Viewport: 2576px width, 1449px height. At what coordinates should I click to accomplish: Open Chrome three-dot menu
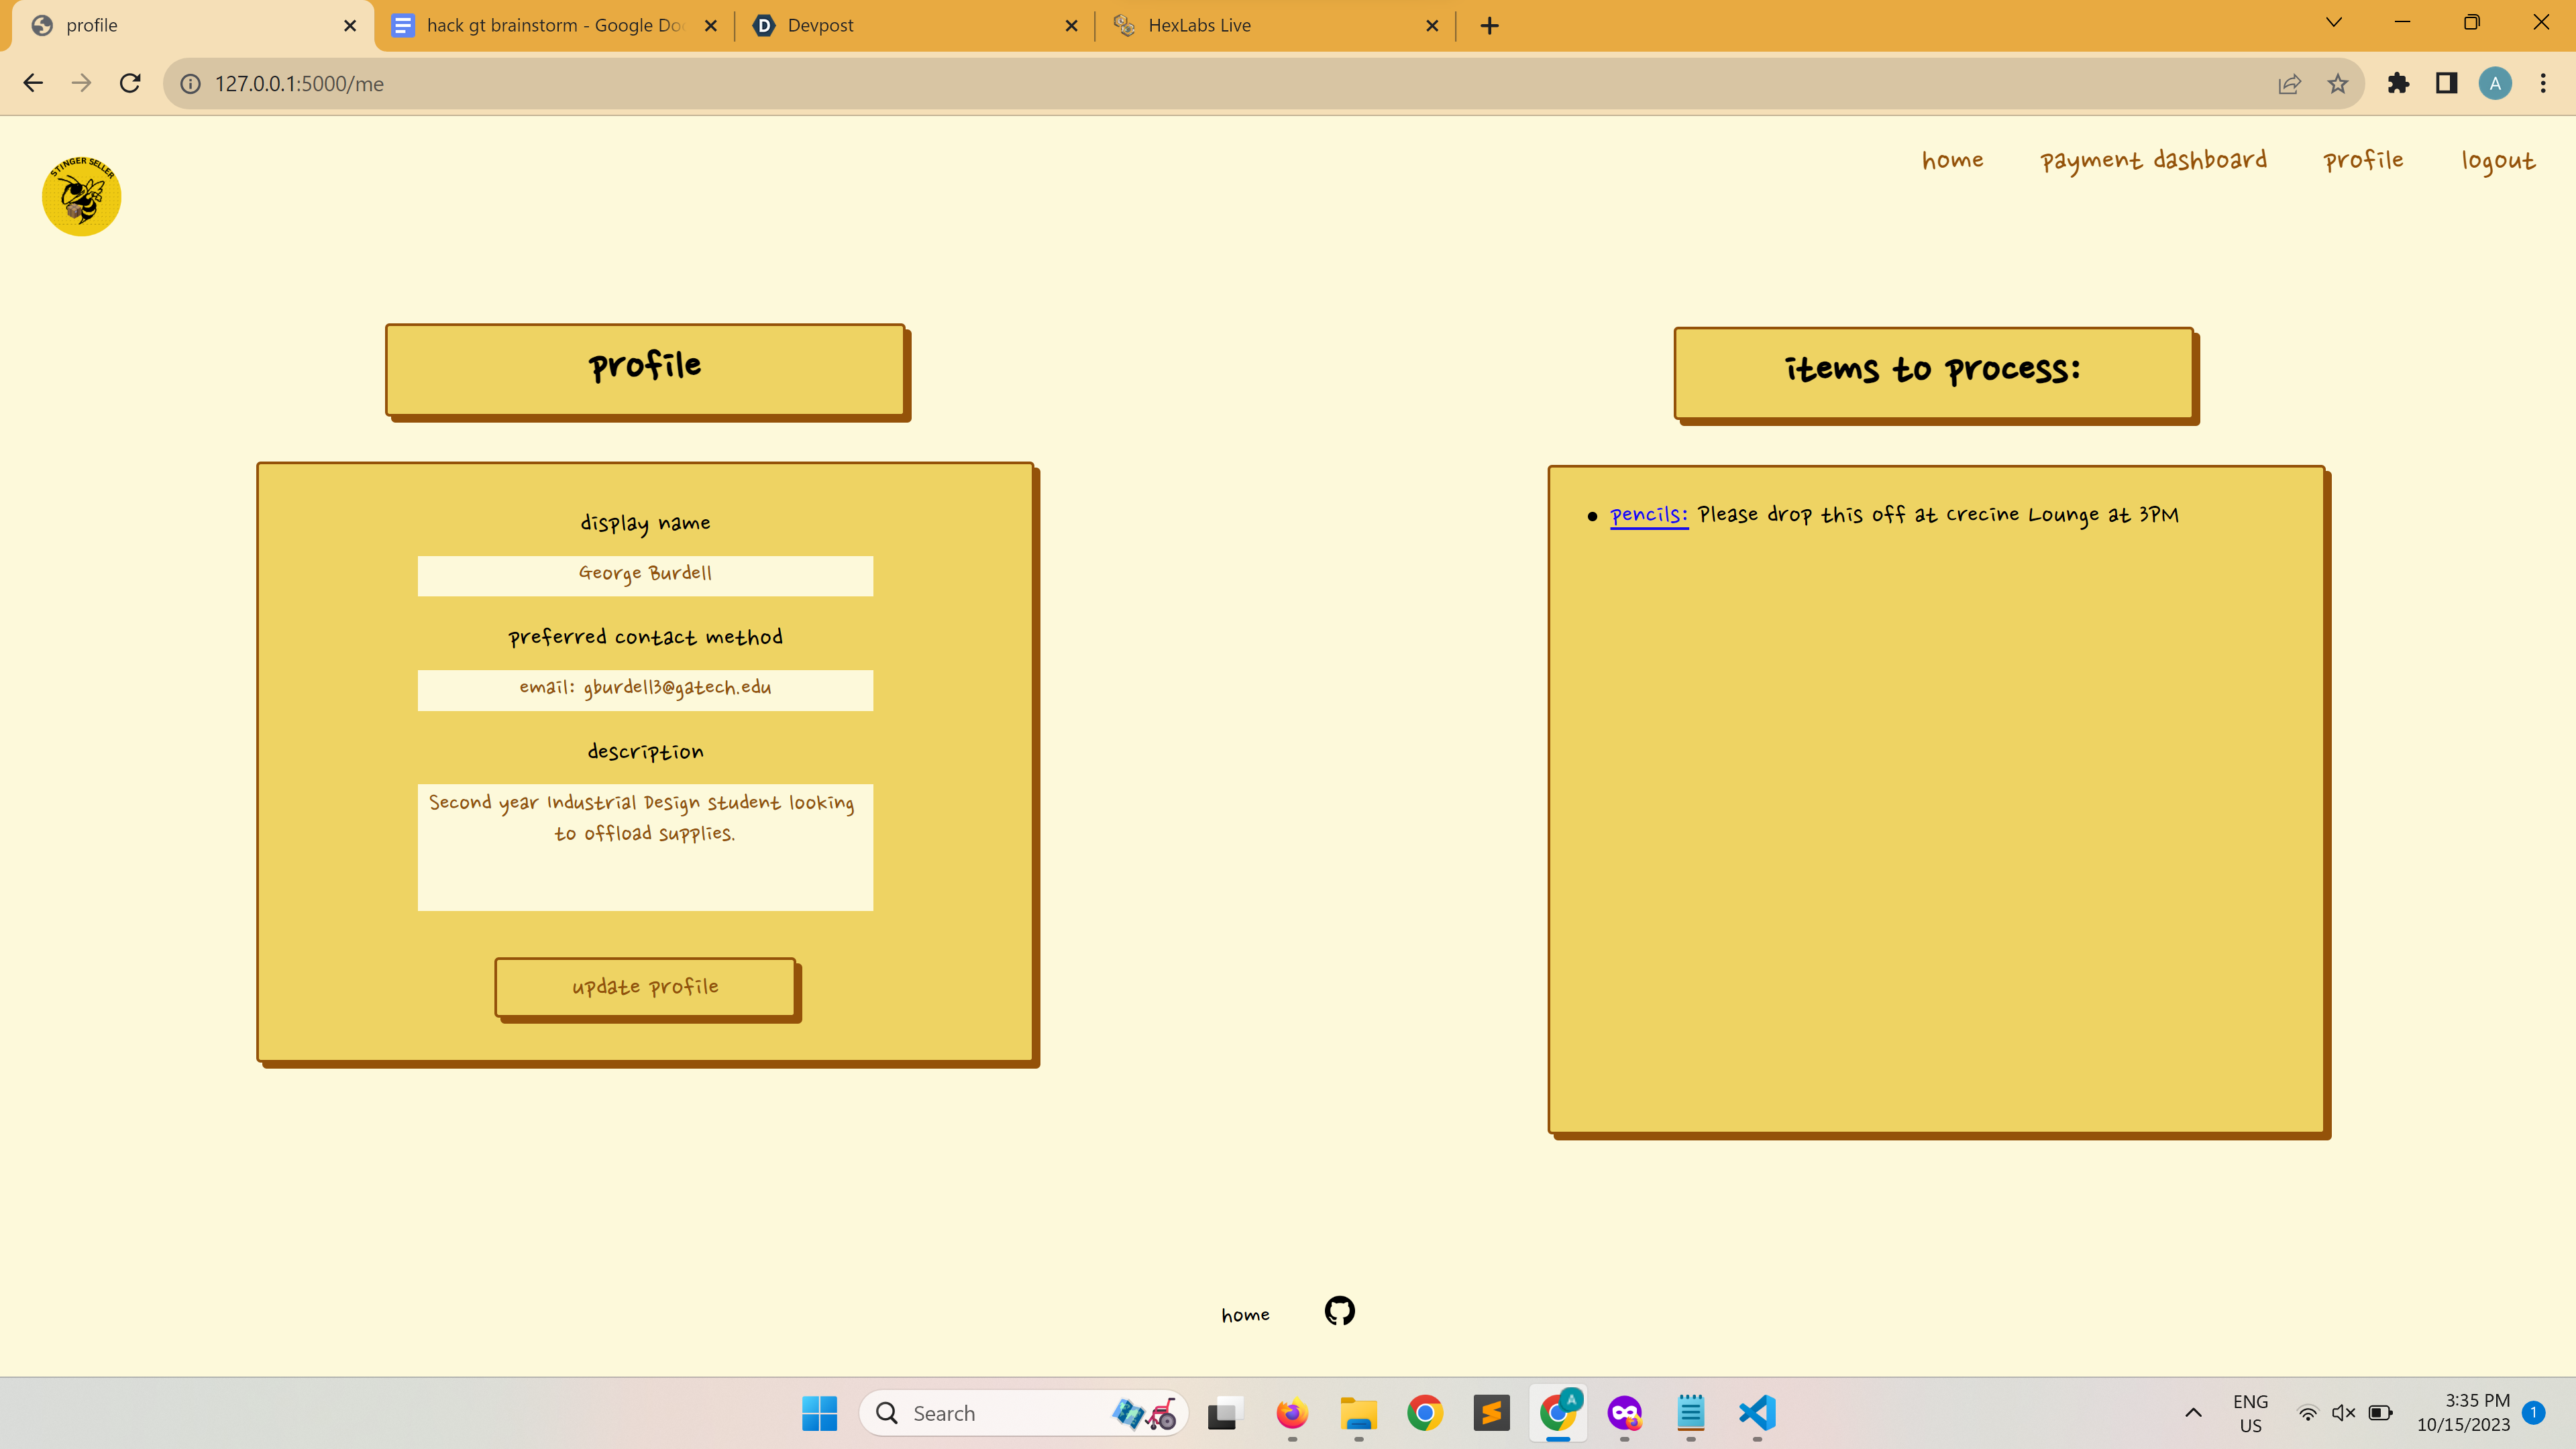click(2543, 84)
